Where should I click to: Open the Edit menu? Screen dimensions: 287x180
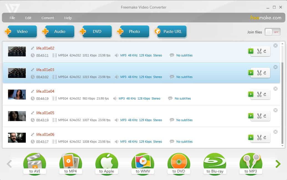click(28, 18)
